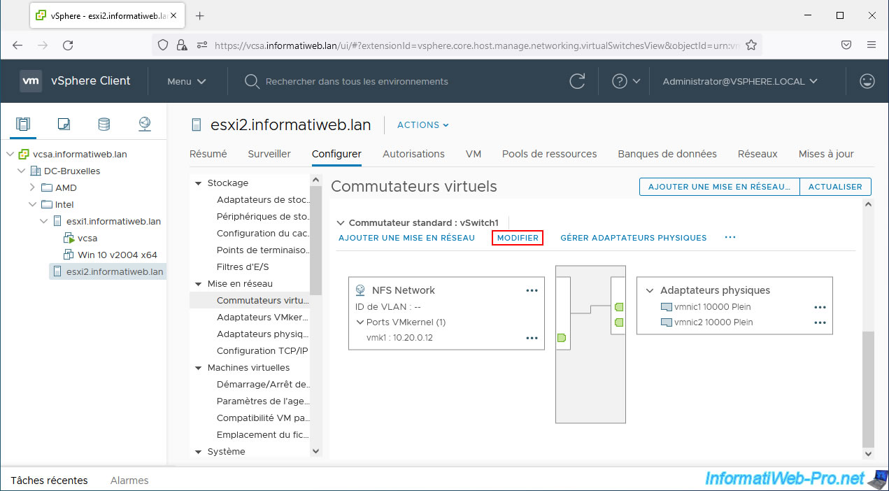Collapse the Stockage settings section
The height and width of the screenshot is (491, 889).
[x=198, y=183]
